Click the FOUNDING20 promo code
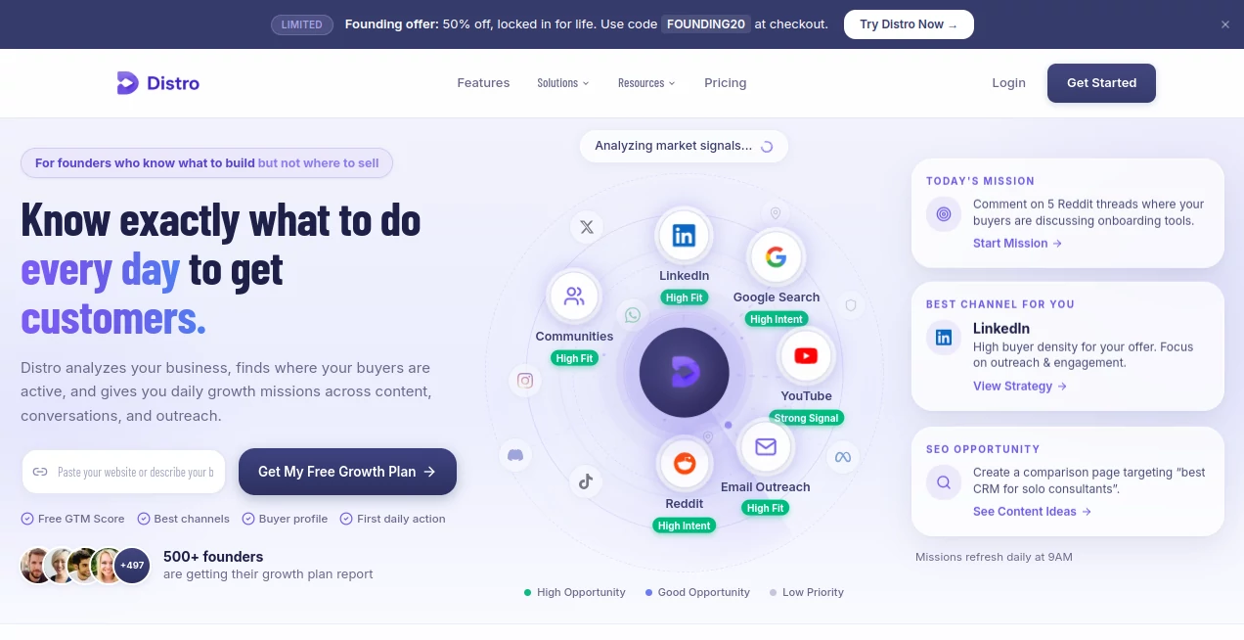This screenshot has height=640, width=1244. click(706, 24)
